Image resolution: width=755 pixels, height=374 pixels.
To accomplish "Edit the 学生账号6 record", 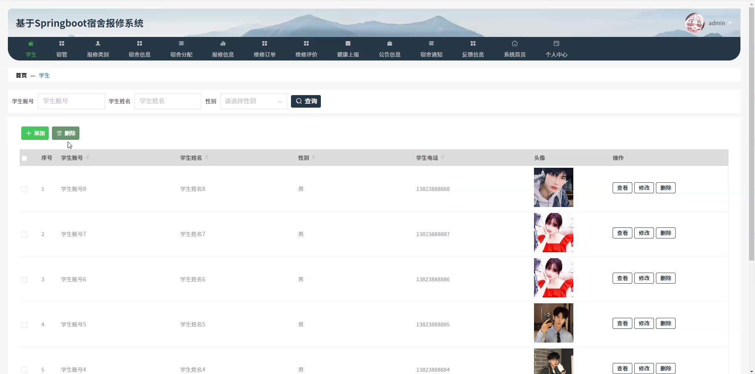I will tap(644, 278).
